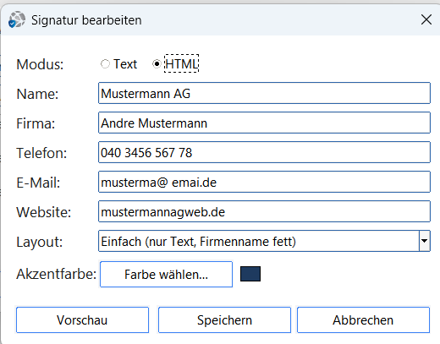Click the Signatur bearbeiten title text

point(86,20)
